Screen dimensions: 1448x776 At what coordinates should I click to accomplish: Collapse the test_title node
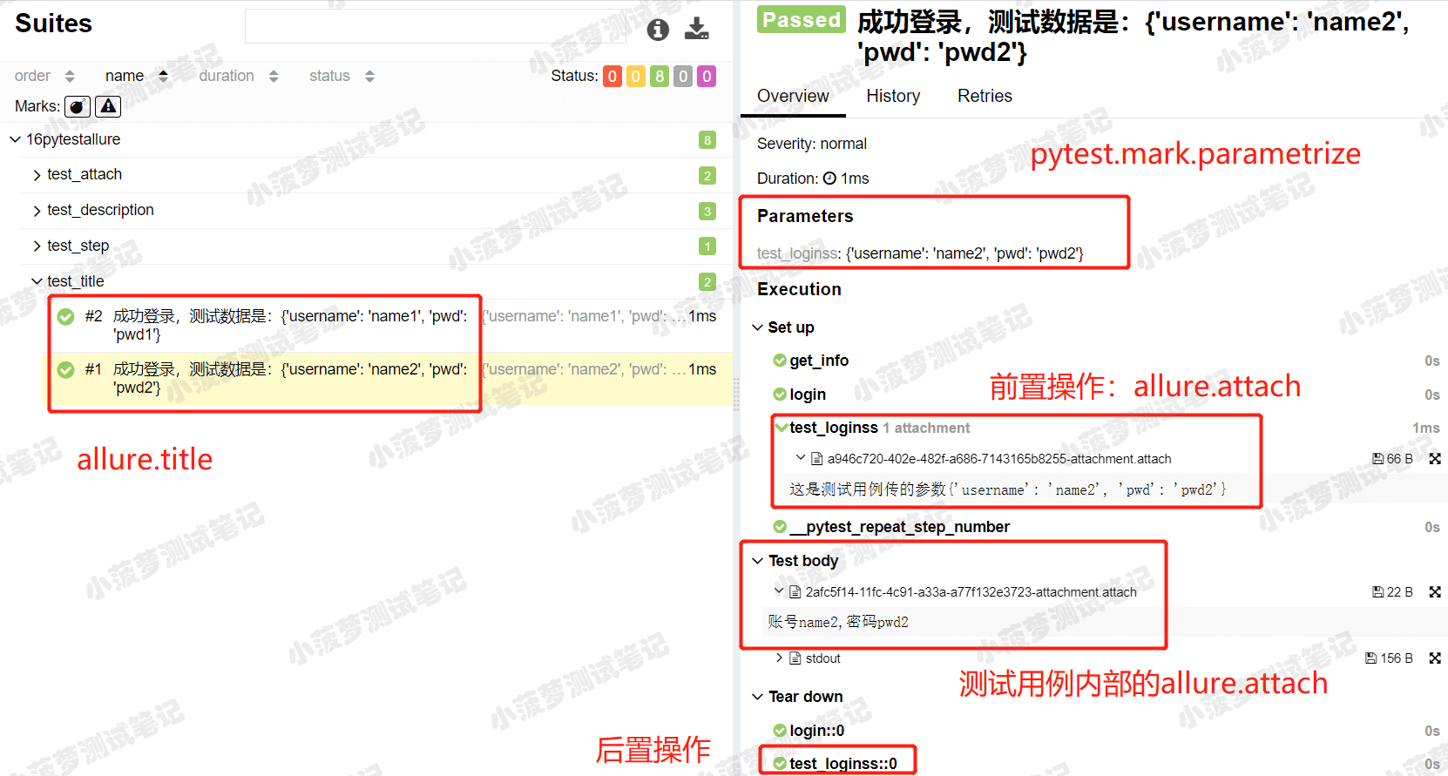pyautogui.click(x=37, y=281)
